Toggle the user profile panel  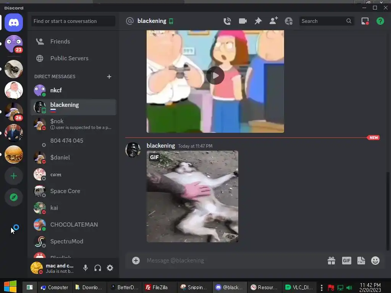(x=289, y=21)
